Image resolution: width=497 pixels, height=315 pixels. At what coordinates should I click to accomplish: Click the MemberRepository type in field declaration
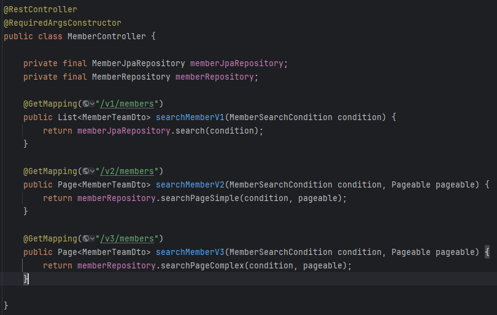pos(131,77)
